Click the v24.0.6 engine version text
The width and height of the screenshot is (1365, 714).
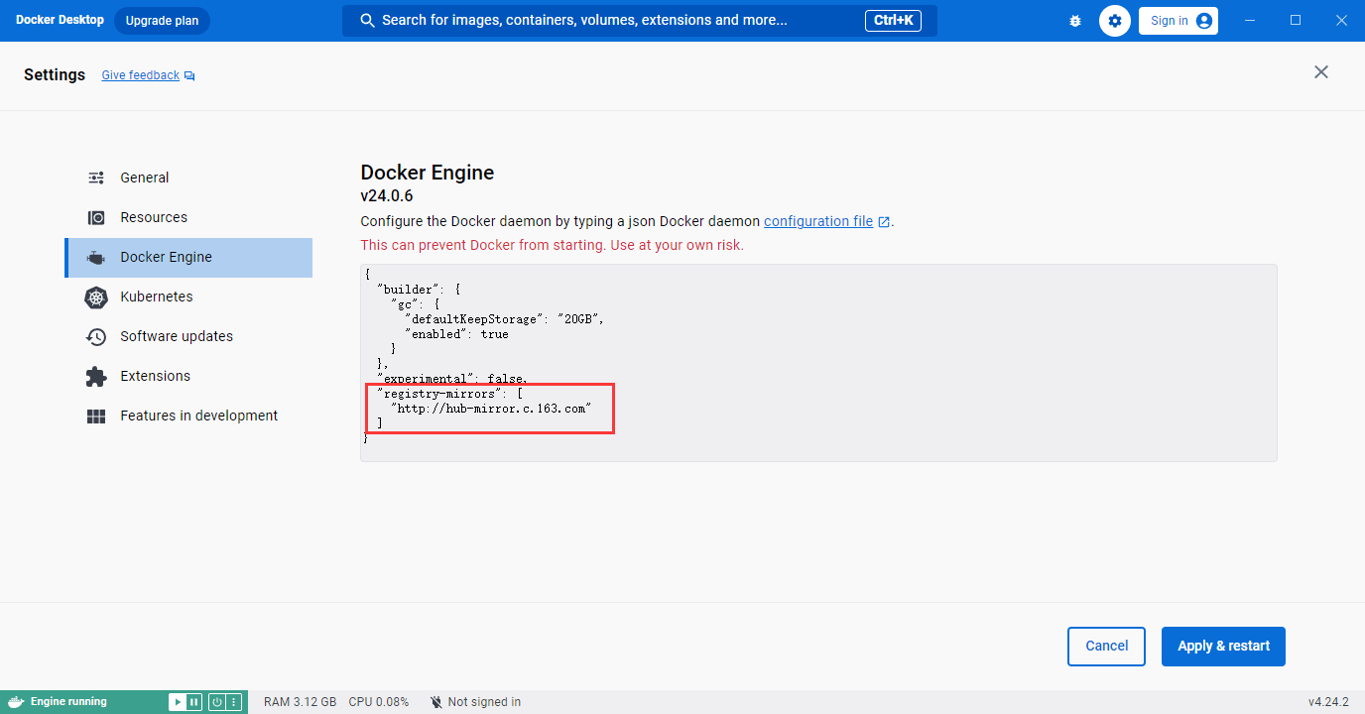tap(387, 196)
